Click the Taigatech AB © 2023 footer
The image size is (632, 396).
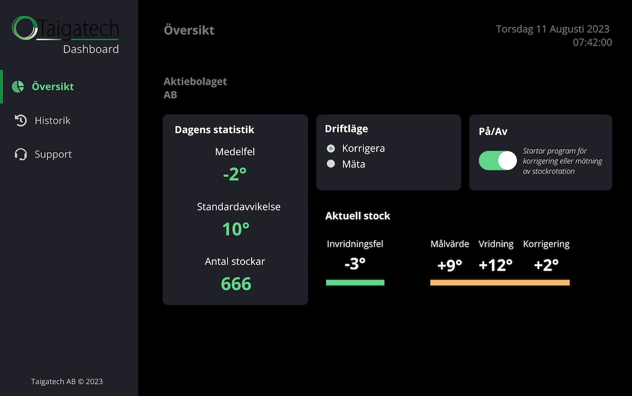[x=67, y=381]
